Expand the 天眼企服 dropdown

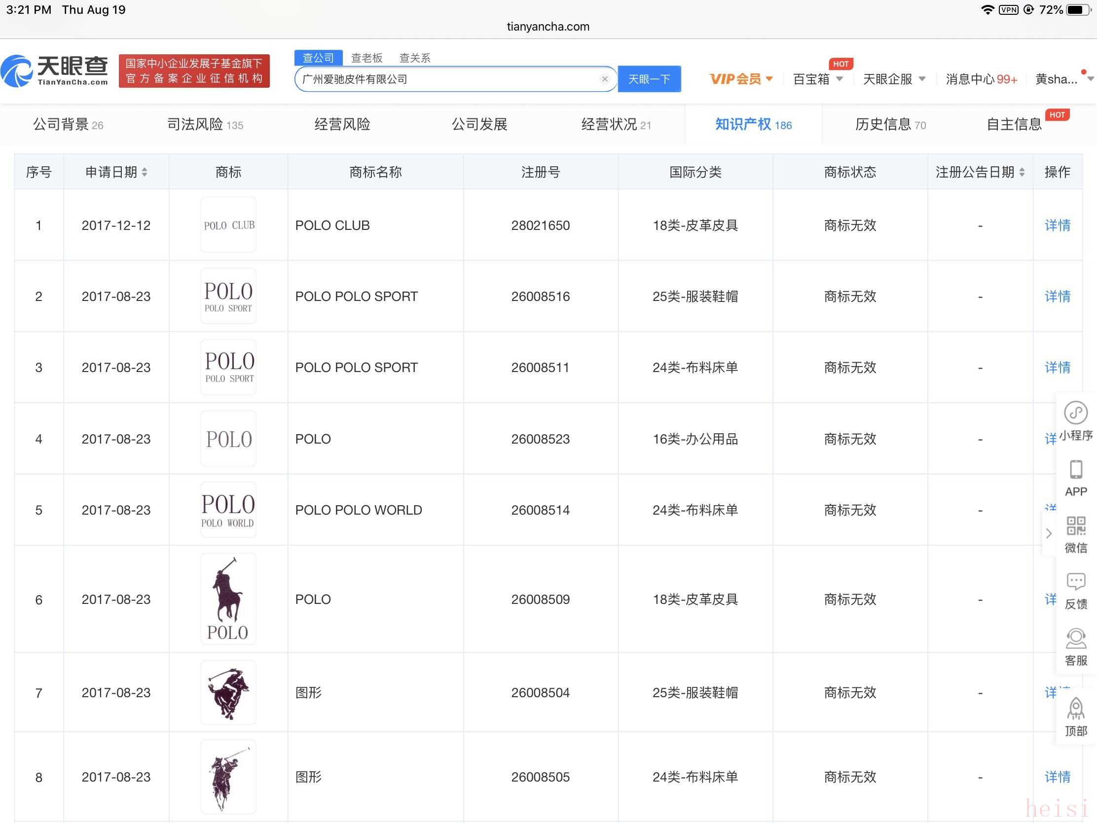(x=894, y=79)
